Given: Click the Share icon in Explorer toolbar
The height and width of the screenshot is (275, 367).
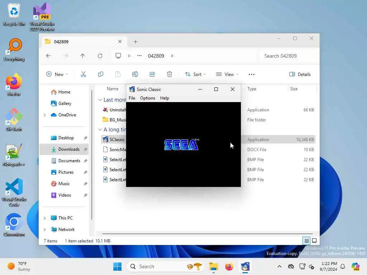Looking at the screenshot, I should point(152,74).
